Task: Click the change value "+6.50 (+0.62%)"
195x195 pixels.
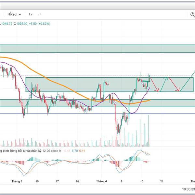Action: coord(40,24)
